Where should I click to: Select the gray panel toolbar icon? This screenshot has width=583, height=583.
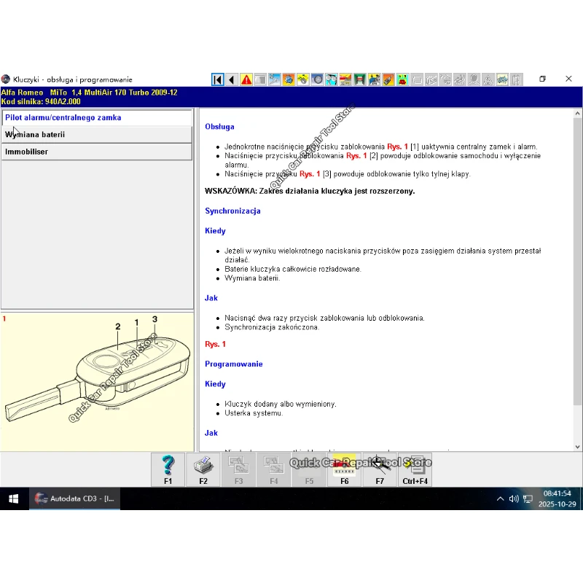click(260, 79)
